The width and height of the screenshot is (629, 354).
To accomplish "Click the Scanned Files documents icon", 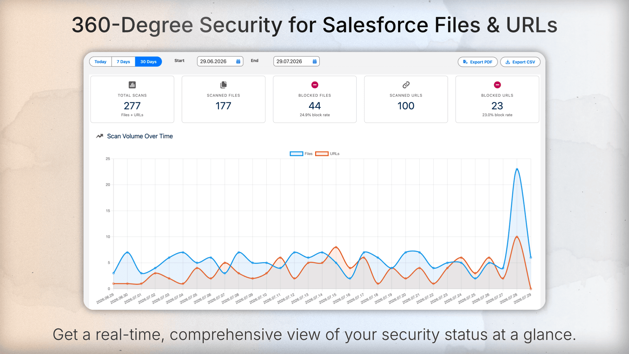I will coord(223,85).
